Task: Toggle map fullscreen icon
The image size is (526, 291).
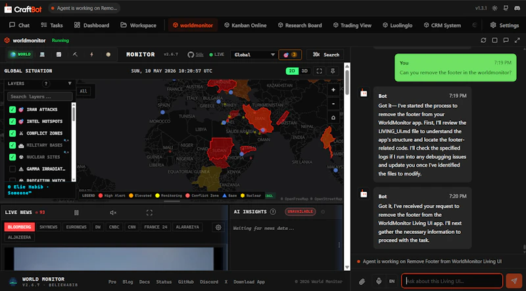Action: coord(320,71)
